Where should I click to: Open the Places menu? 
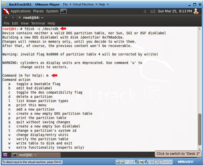tap(38, 11)
